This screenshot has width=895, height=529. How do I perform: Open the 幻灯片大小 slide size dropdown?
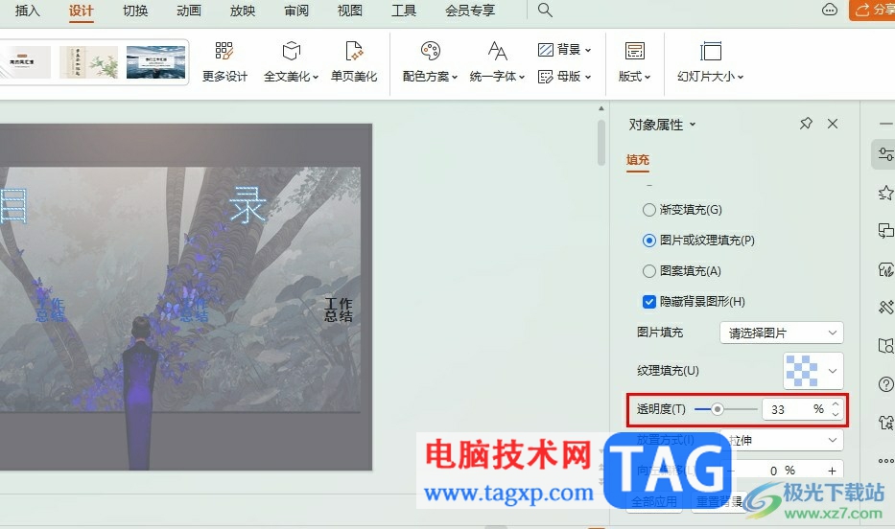pos(710,61)
